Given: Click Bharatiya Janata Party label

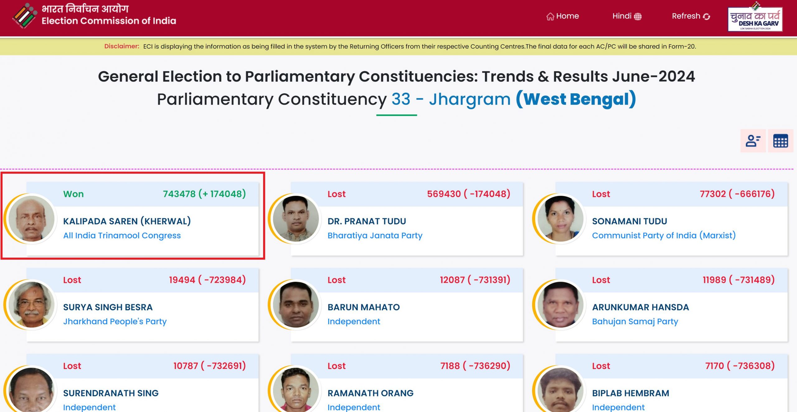Looking at the screenshot, I should click(x=375, y=236).
